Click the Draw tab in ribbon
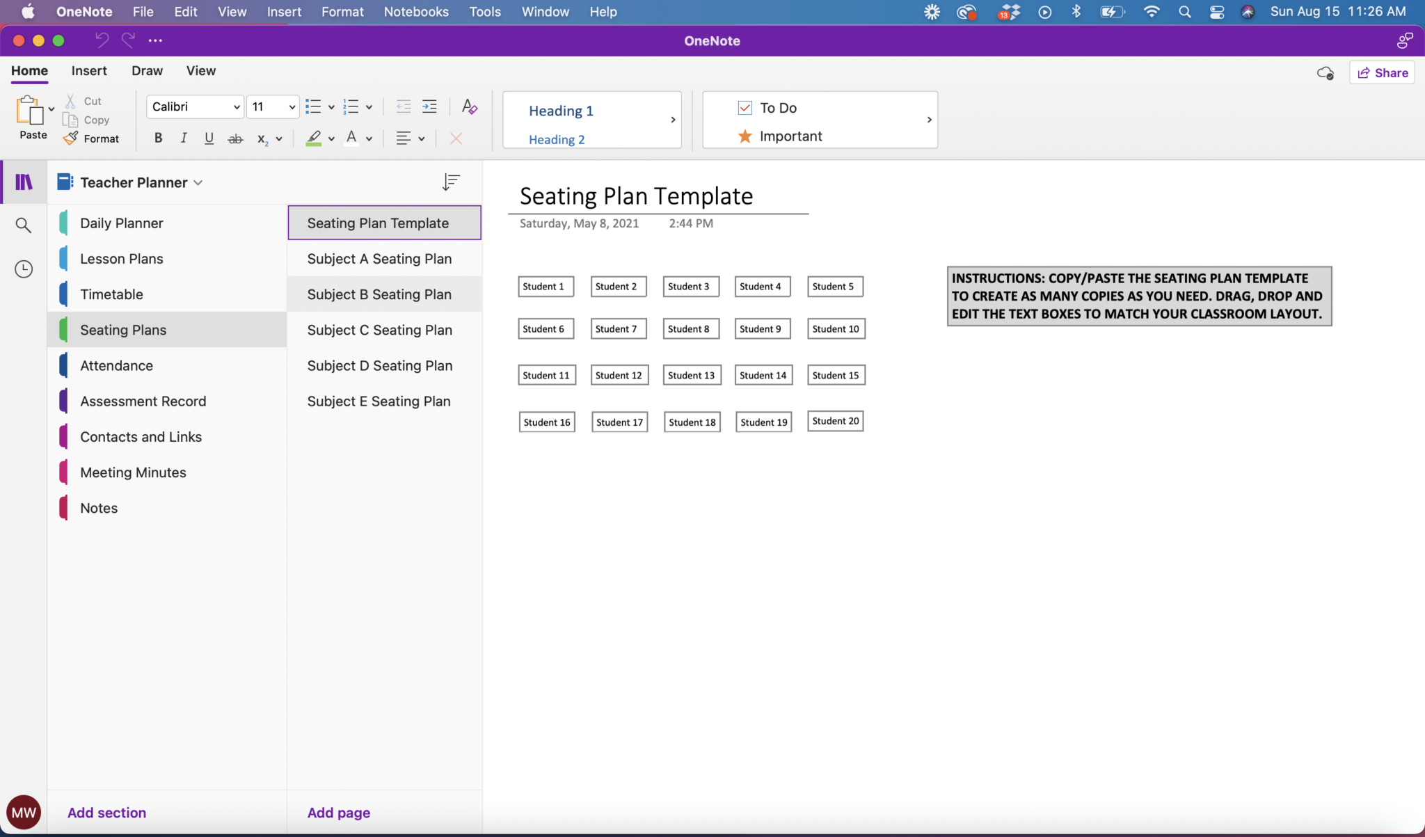Image resolution: width=1425 pixels, height=837 pixels. (x=147, y=71)
